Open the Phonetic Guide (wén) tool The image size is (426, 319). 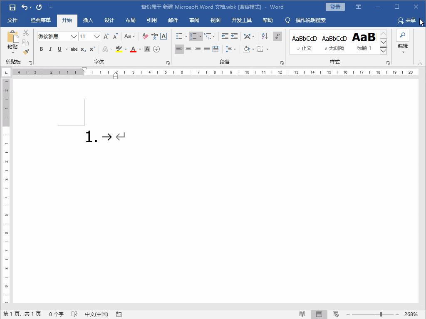(x=154, y=37)
